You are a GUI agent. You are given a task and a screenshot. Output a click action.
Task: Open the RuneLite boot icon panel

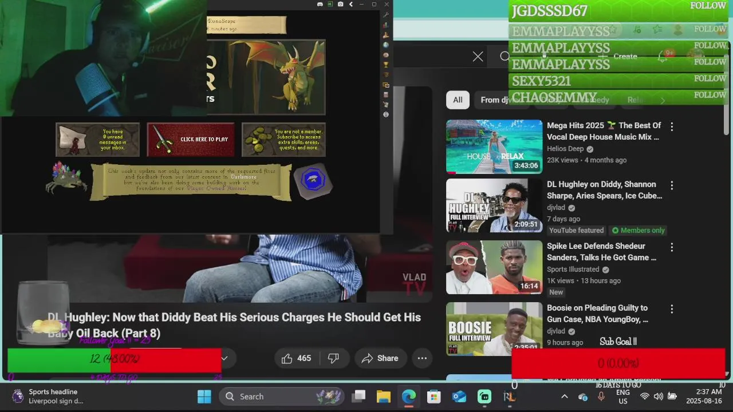coord(386,35)
